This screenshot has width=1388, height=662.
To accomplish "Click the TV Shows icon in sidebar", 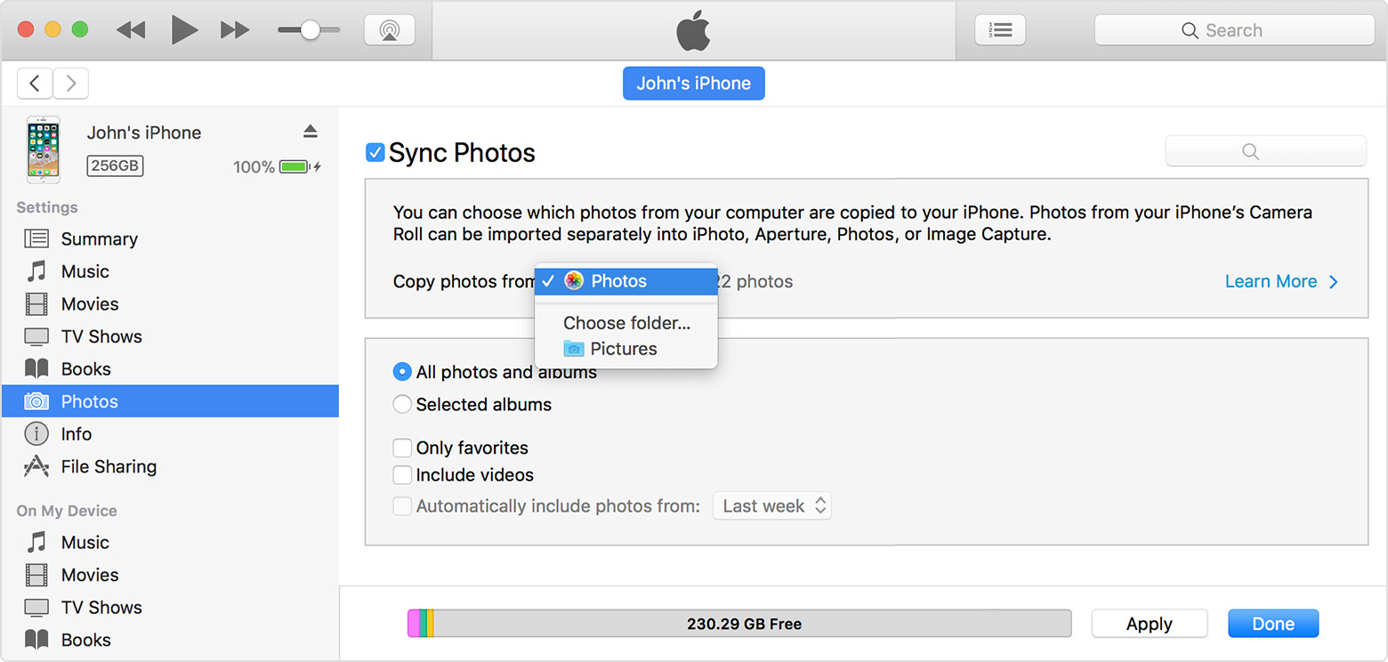I will point(37,335).
